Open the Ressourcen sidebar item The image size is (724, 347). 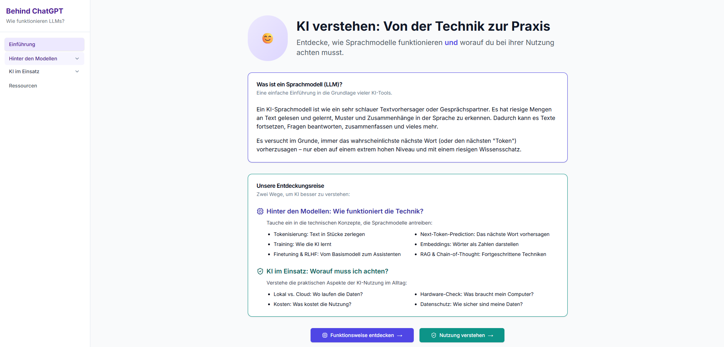(x=23, y=86)
